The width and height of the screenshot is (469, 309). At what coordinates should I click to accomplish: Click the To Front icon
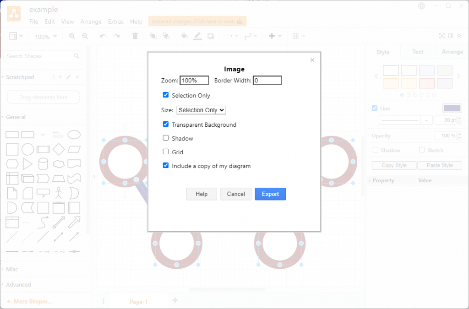pyautogui.click(x=153, y=36)
